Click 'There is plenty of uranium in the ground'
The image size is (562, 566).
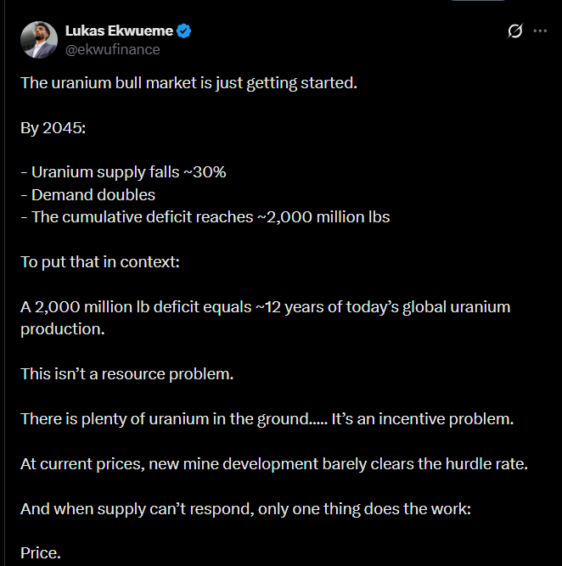165,419
